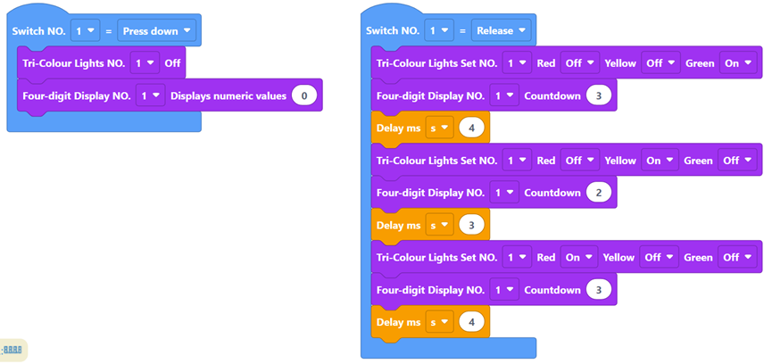Select the "Switch NO." label of Release block
772x364 pixels.
pyautogui.click(x=394, y=31)
